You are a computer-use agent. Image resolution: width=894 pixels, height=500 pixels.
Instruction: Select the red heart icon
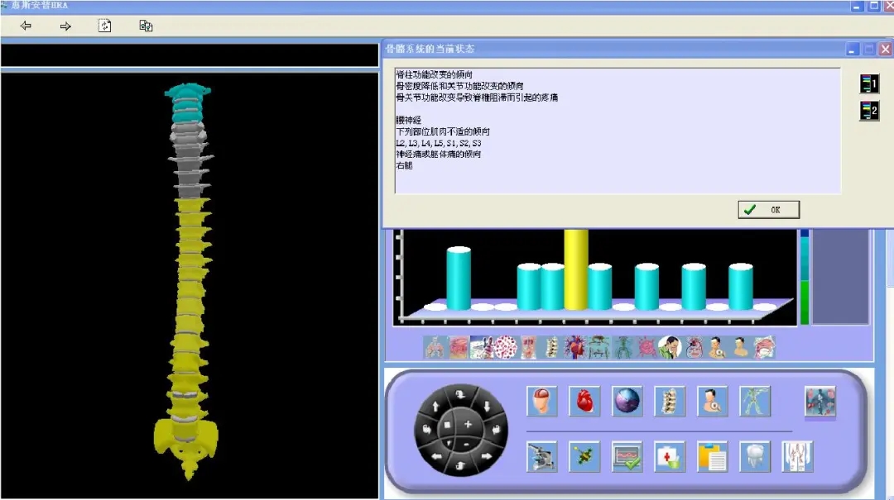584,402
